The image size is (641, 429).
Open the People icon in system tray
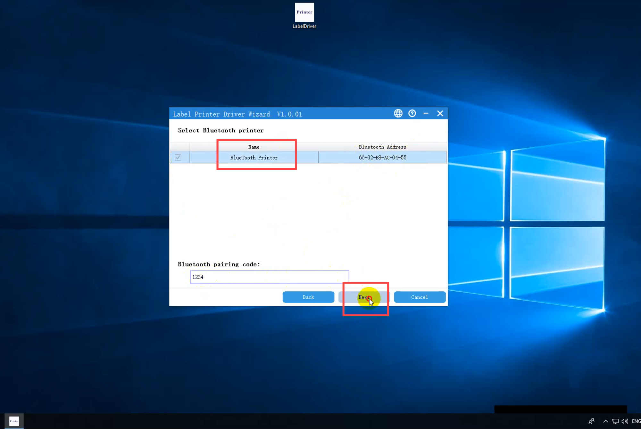pos(592,421)
